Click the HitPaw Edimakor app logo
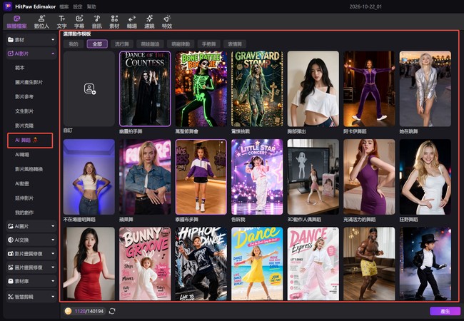 (x=8, y=6)
